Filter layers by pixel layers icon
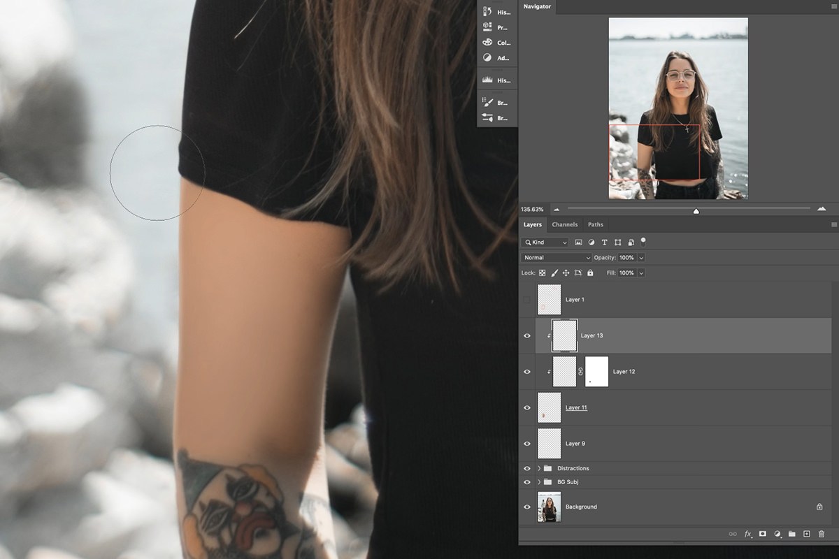Image resolution: width=839 pixels, height=559 pixels. (578, 242)
